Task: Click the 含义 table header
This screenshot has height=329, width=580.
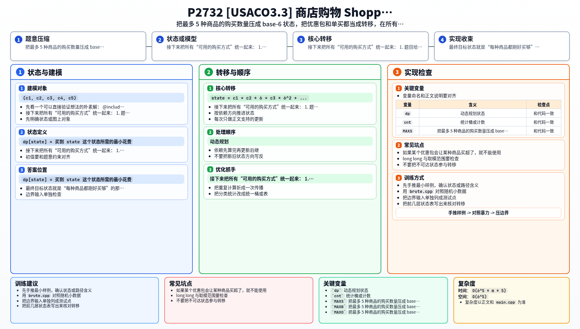Action: (x=472, y=105)
